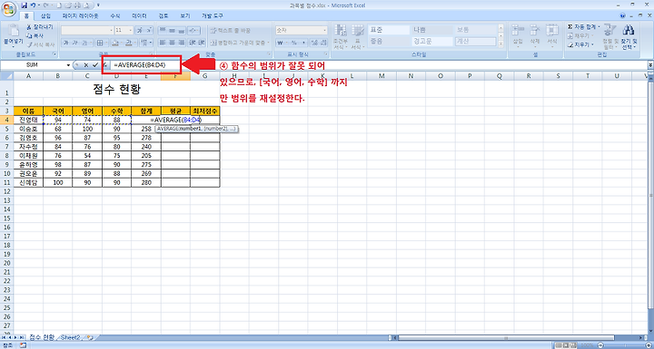Switch to Formulas (수식) tab
This screenshot has width=654, height=349.
tap(114, 15)
